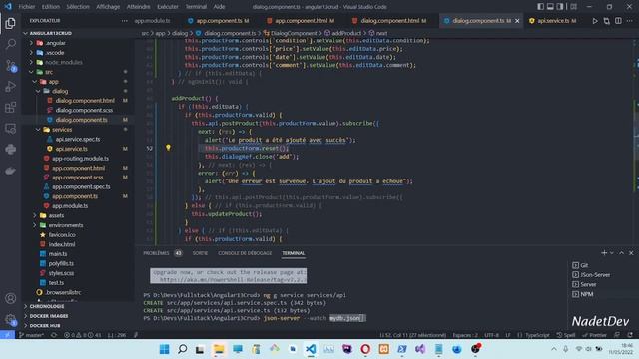
Task: Expand the node_modules folder
Action: tap(31, 62)
